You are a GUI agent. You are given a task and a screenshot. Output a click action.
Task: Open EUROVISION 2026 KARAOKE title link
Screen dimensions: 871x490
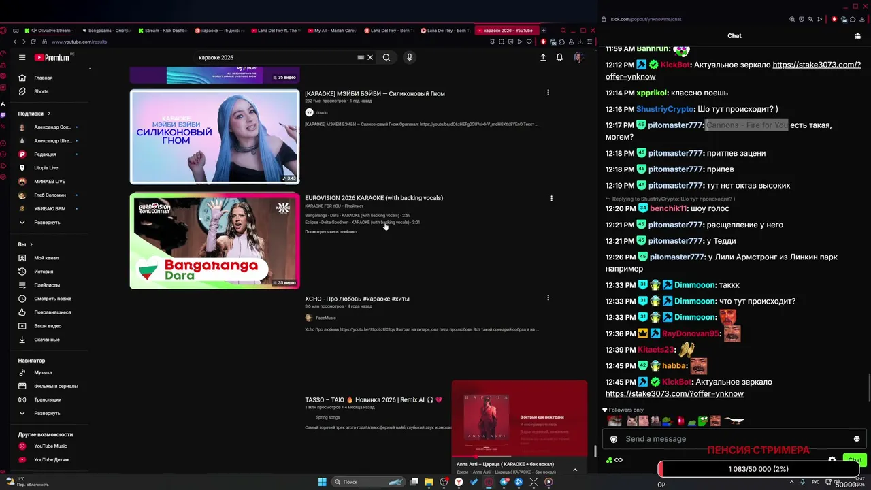coord(374,198)
